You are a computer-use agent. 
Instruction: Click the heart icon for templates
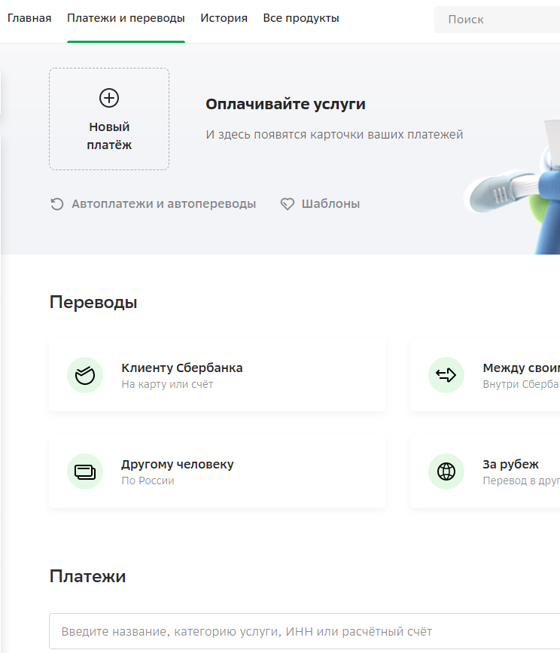pyautogui.click(x=287, y=204)
